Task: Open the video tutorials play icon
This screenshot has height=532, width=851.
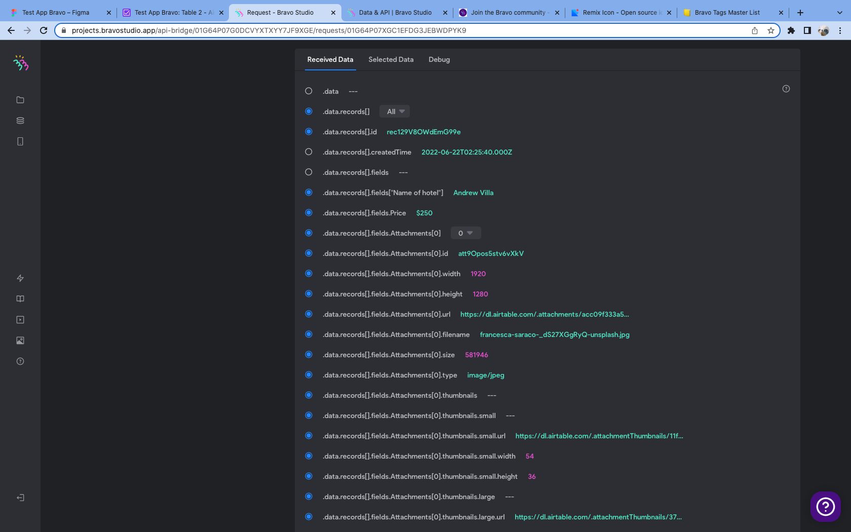Action: pos(20,320)
